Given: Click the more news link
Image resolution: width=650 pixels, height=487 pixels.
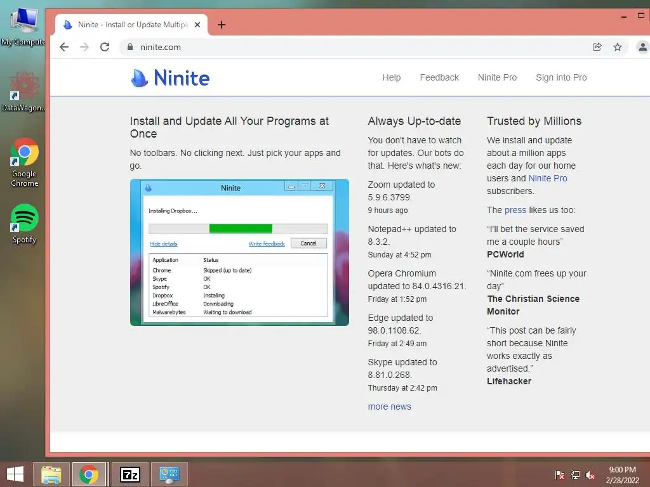Looking at the screenshot, I should click(389, 406).
